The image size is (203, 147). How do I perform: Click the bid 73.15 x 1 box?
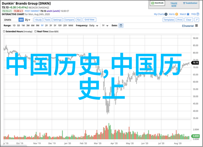(7, 11)
